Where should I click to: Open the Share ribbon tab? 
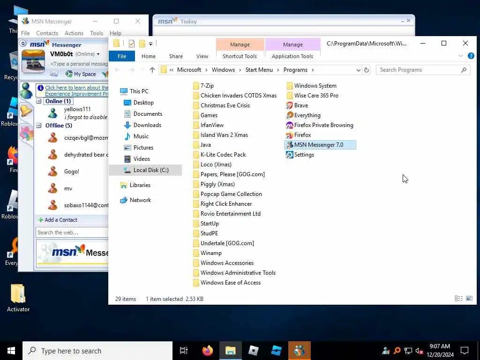[176, 56]
